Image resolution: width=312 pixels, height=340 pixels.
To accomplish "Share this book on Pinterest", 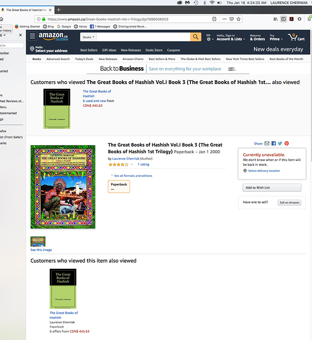I will (x=287, y=143).
